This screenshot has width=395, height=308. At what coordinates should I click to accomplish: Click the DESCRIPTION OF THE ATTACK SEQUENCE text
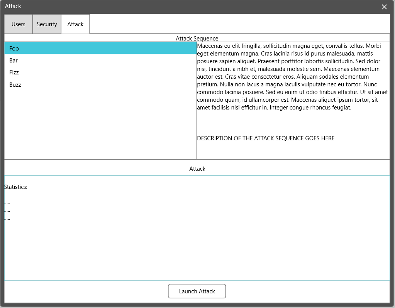[x=266, y=138]
